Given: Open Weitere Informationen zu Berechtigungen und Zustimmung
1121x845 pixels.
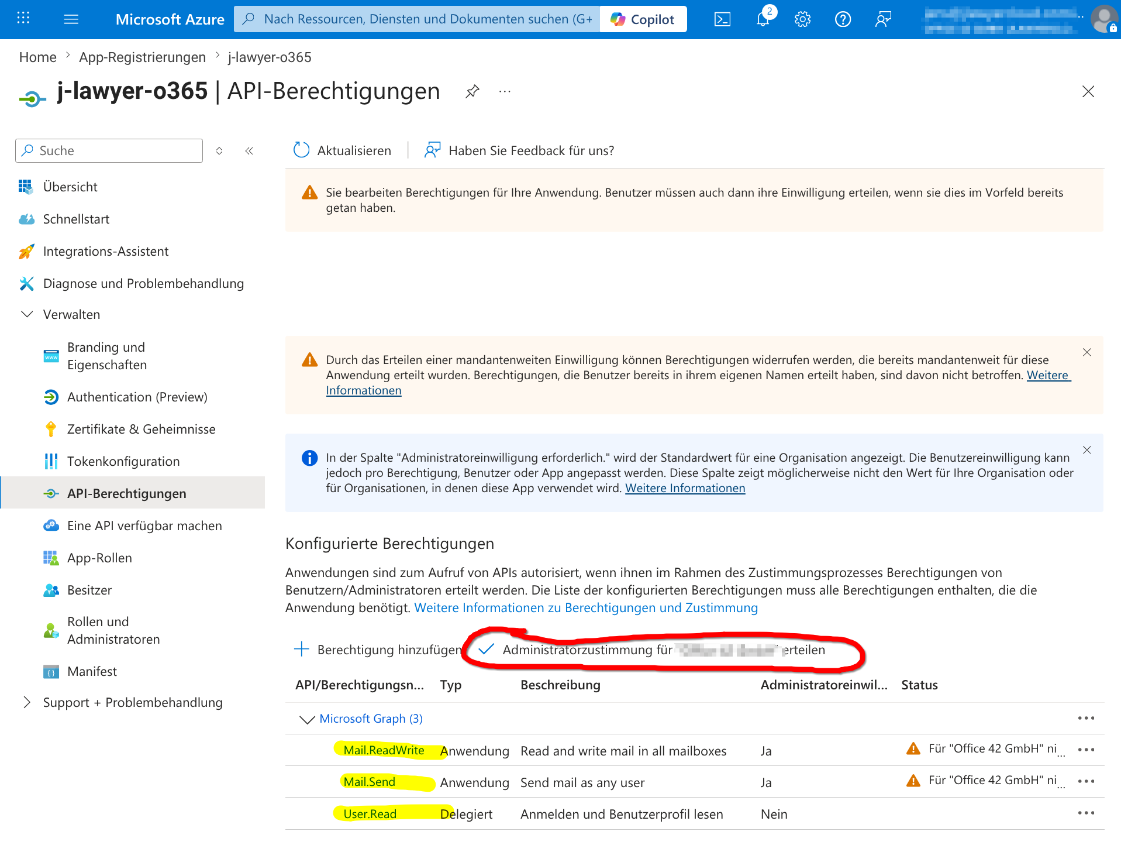Looking at the screenshot, I should tap(586, 607).
